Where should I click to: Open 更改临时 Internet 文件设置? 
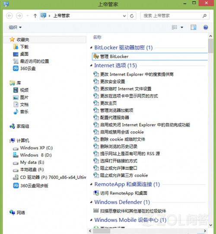[x=126, y=89]
